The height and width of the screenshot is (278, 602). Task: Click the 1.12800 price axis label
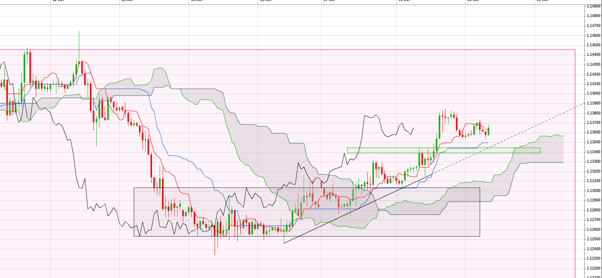point(593,210)
